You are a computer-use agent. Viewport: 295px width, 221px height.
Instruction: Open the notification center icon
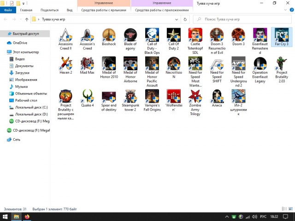286,217
